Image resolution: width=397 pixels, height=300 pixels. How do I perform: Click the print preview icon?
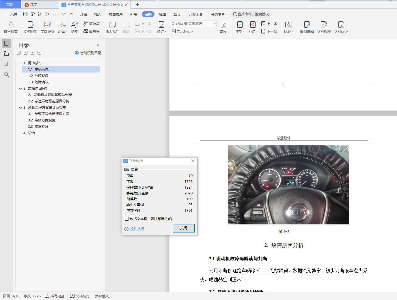47,14
